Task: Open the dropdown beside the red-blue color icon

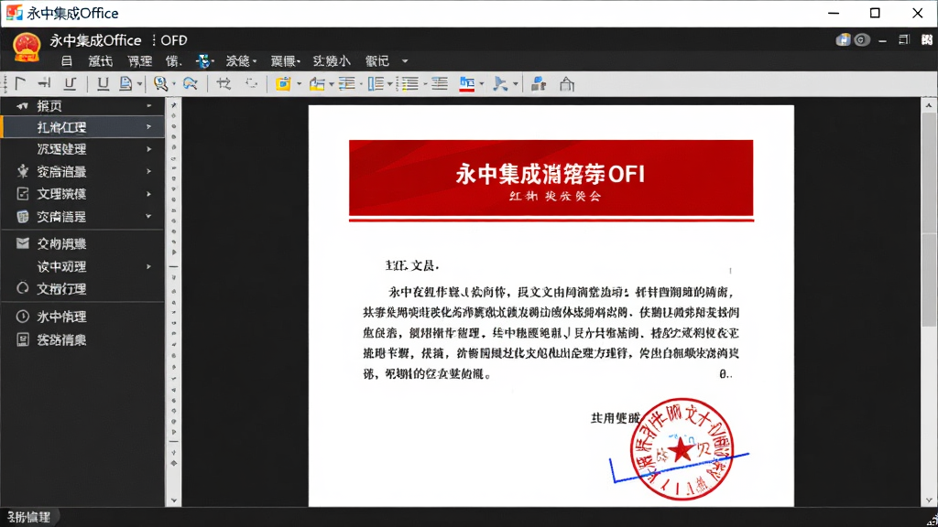Action: click(482, 84)
